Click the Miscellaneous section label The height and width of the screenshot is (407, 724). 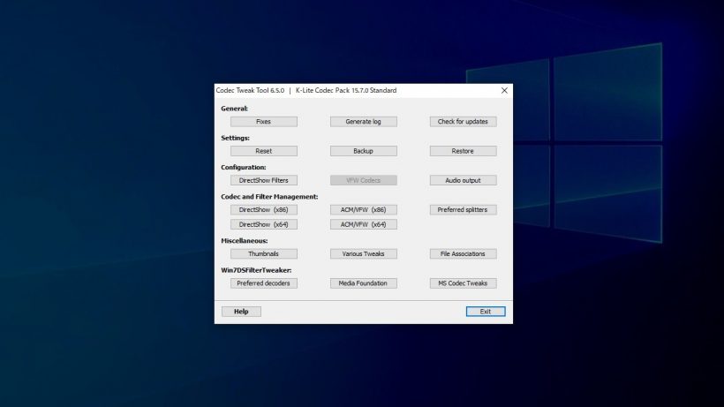tap(245, 241)
